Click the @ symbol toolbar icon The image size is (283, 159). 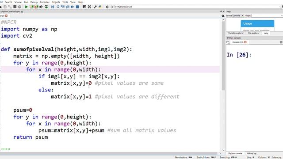[19, 7]
